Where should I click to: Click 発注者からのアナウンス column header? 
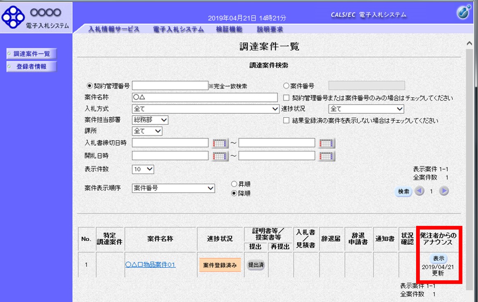(438, 239)
